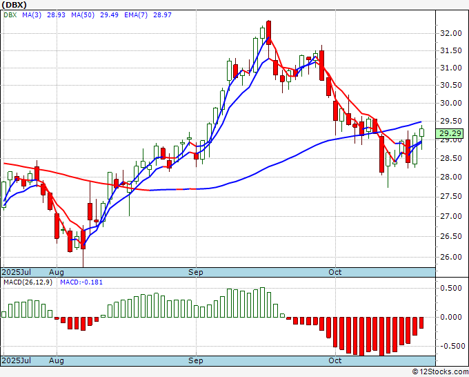Click the last red MACD histogram bar
Image resolution: width=469 pixels, height=377 pixels.
[421, 323]
